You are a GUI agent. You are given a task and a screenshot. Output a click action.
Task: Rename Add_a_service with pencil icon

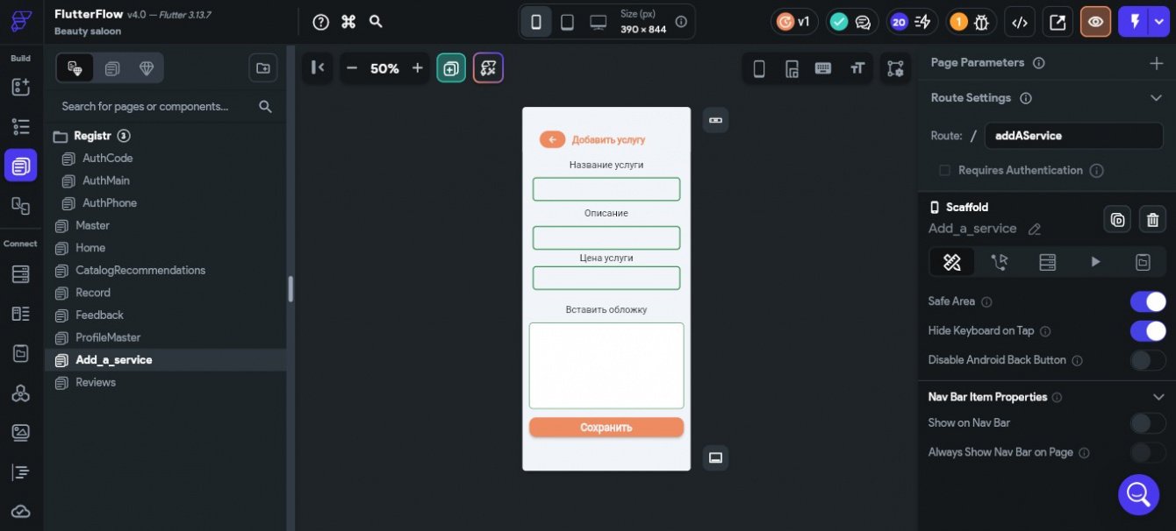[1035, 229]
